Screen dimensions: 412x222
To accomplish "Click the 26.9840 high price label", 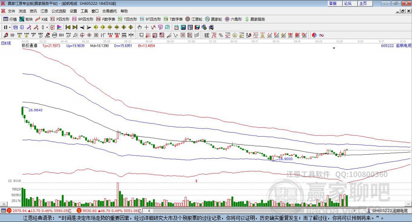I will pyautogui.click(x=35, y=110).
